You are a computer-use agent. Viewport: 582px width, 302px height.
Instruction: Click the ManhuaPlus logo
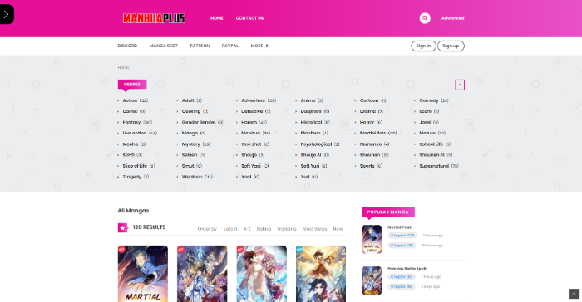point(154,18)
